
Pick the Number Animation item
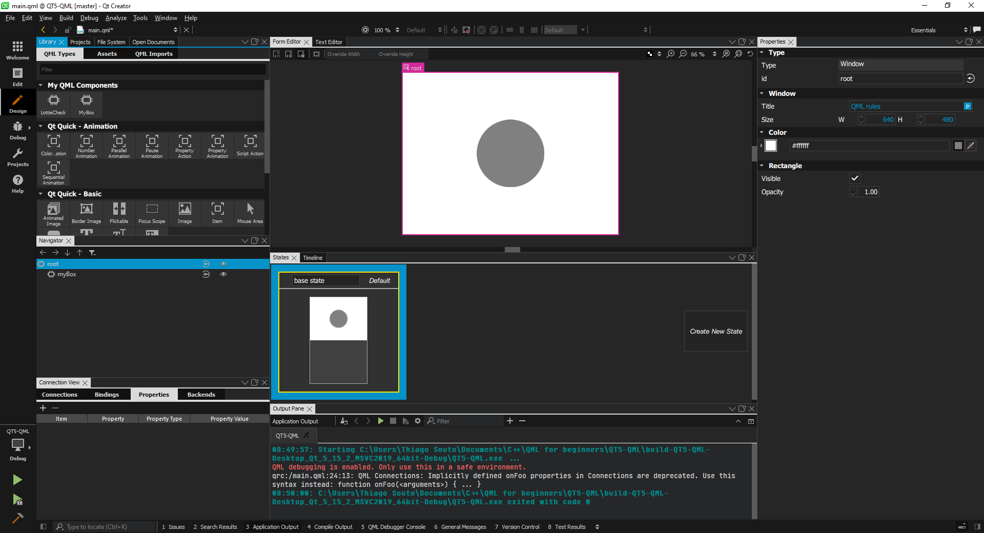coord(86,146)
